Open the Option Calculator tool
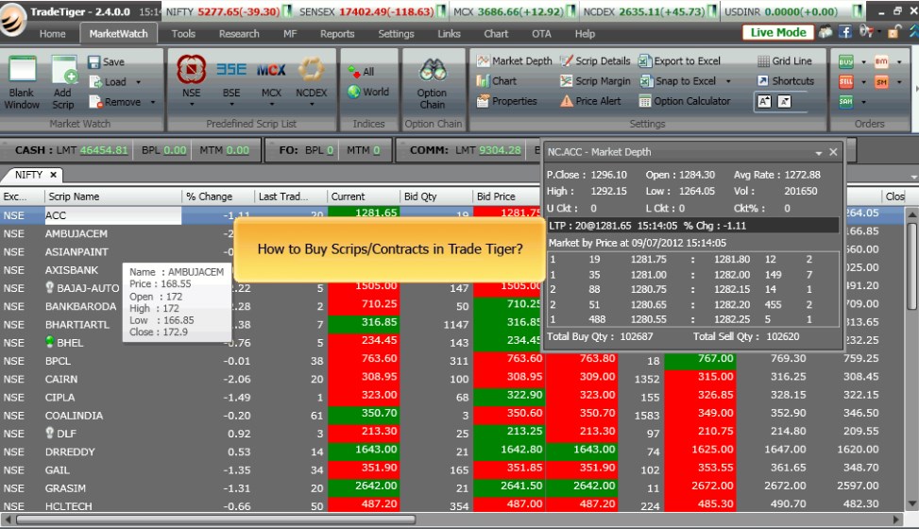Image resolution: width=919 pixels, height=529 pixels. [685, 101]
